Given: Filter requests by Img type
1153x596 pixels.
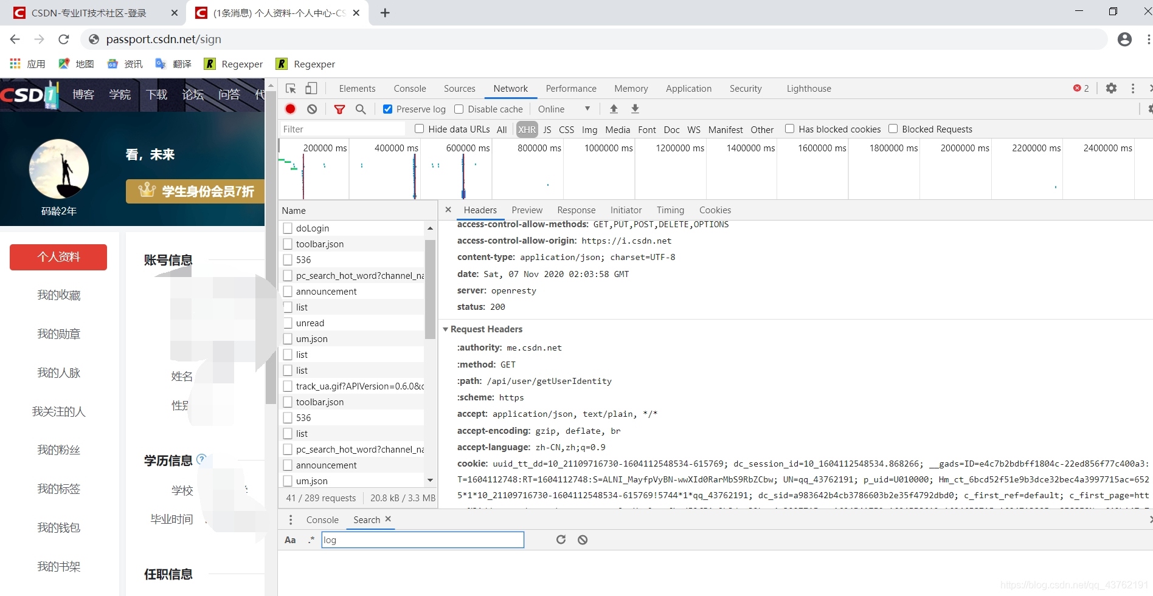Looking at the screenshot, I should click(x=589, y=129).
